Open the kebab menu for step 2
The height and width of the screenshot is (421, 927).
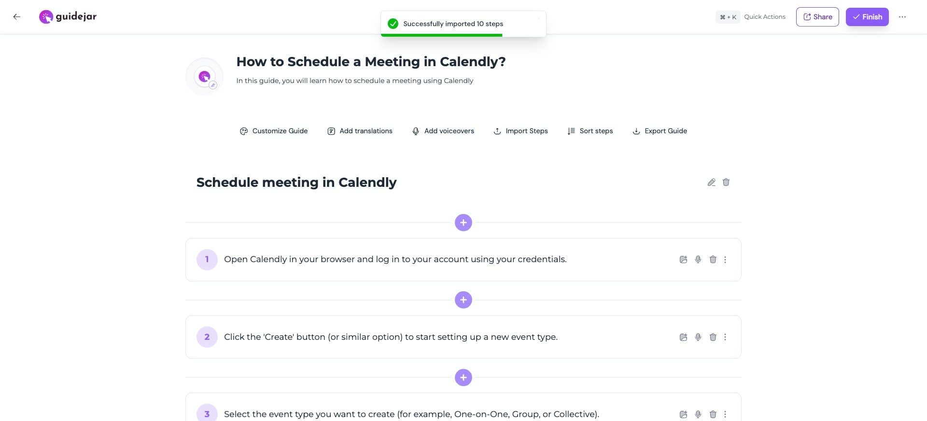click(x=725, y=337)
